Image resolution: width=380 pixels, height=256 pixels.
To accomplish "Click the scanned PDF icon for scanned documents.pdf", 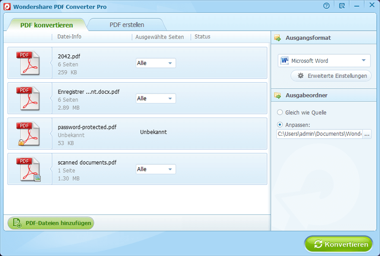I will pos(28,169).
